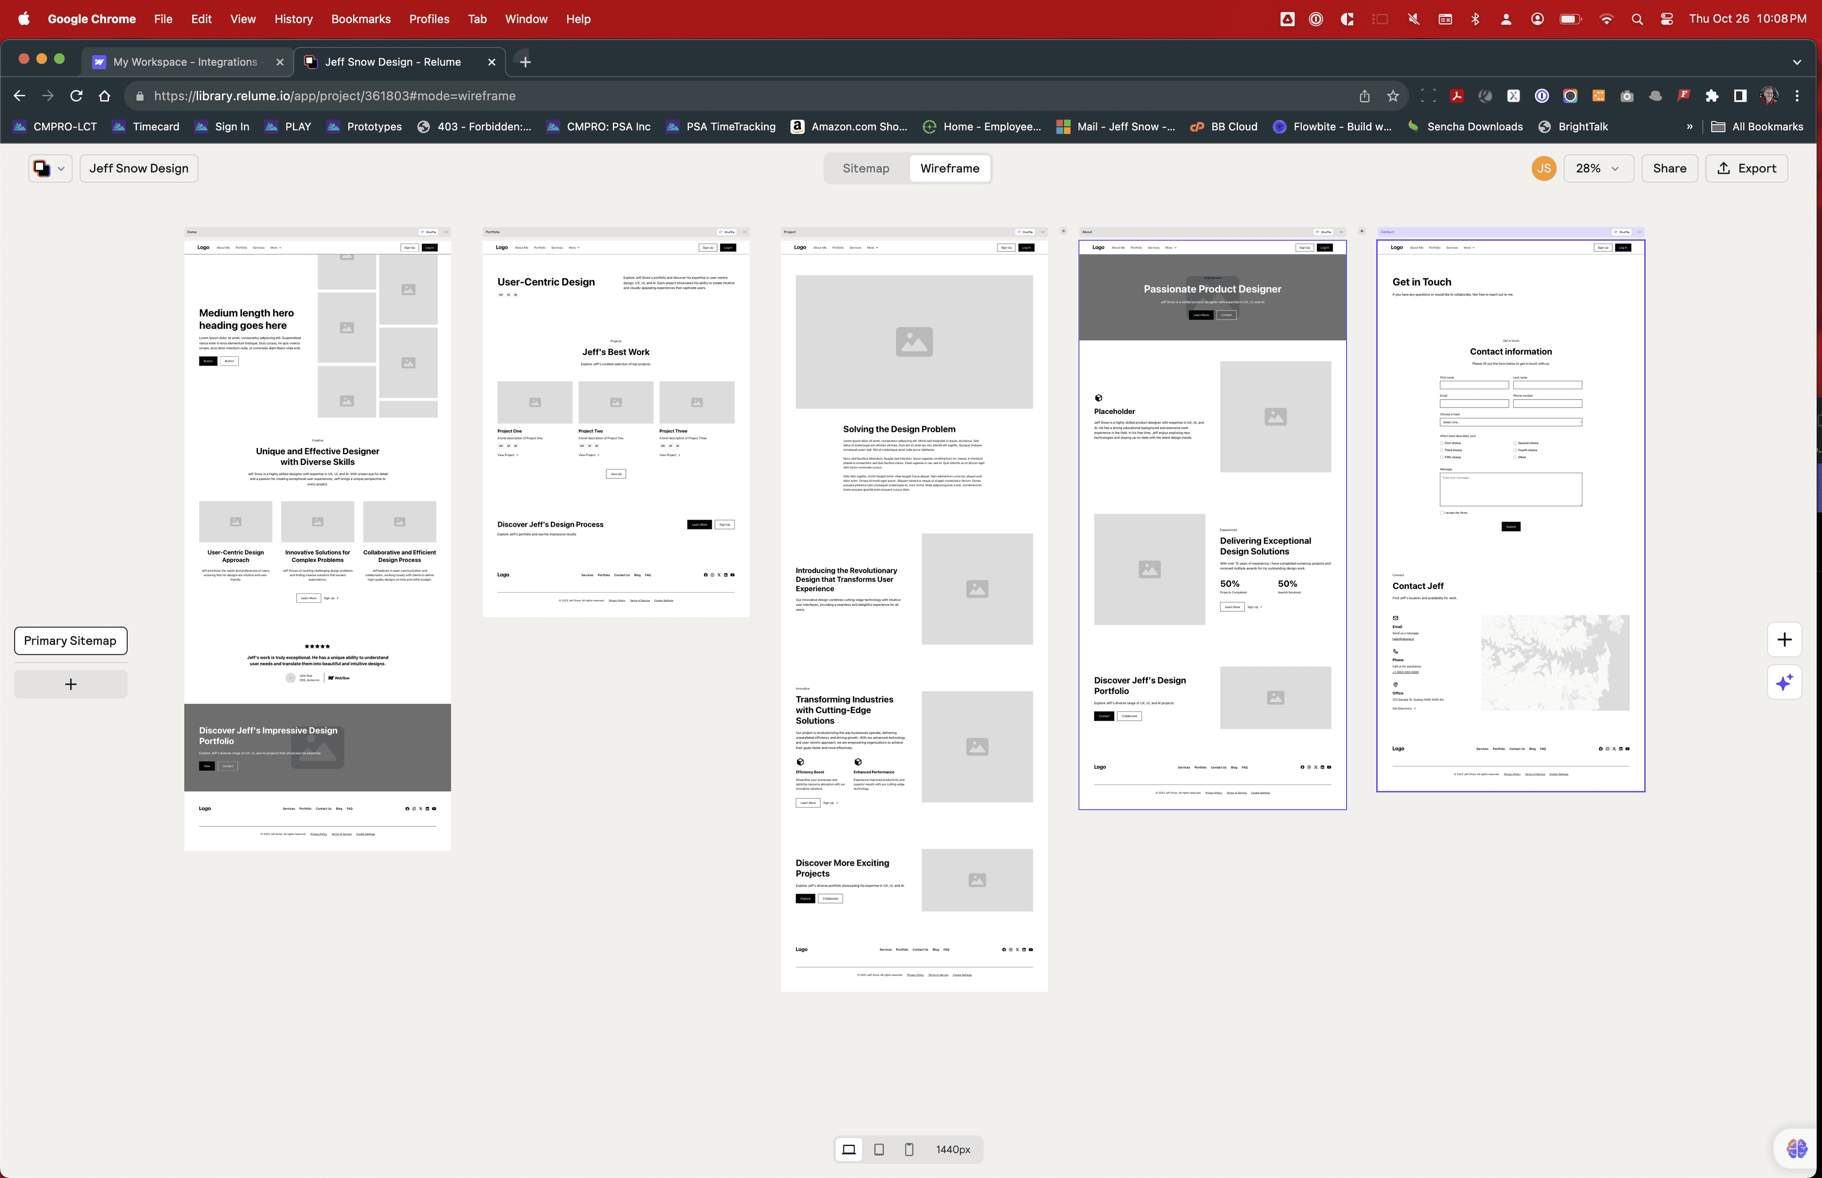Expand the Select one topic dropdown
1822x1178 pixels.
coord(1511,421)
